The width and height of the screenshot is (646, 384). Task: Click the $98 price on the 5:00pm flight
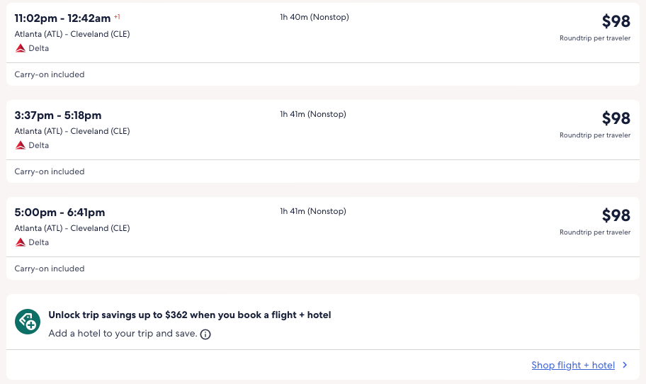point(616,216)
